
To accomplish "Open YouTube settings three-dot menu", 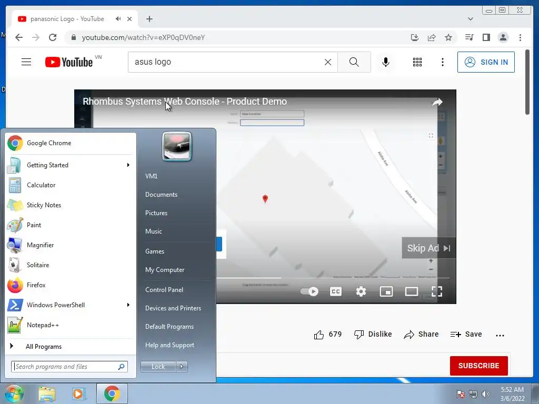I will pyautogui.click(x=443, y=62).
